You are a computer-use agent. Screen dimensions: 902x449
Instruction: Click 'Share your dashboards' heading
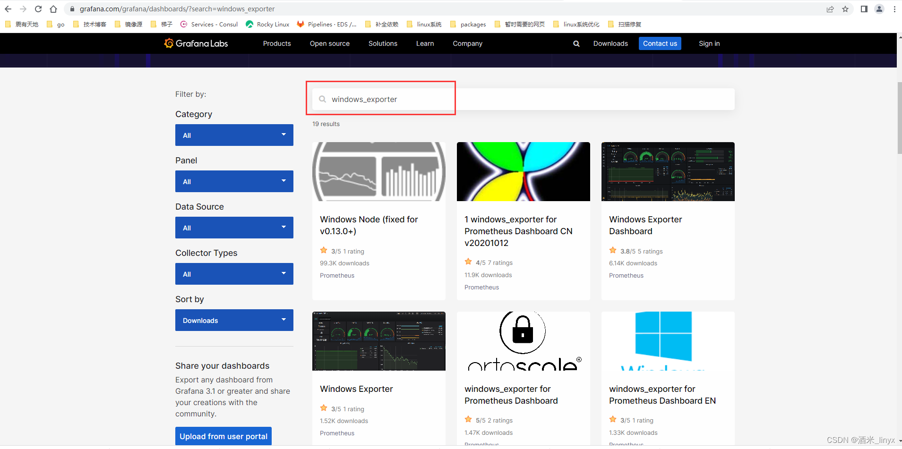click(x=222, y=366)
